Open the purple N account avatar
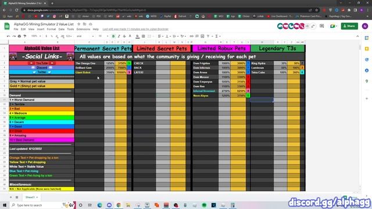Image resolution: width=372 pixels, height=209 pixels. click(365, 26)
